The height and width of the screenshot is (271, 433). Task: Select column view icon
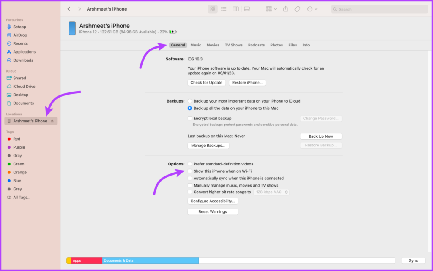coord(236,9)
